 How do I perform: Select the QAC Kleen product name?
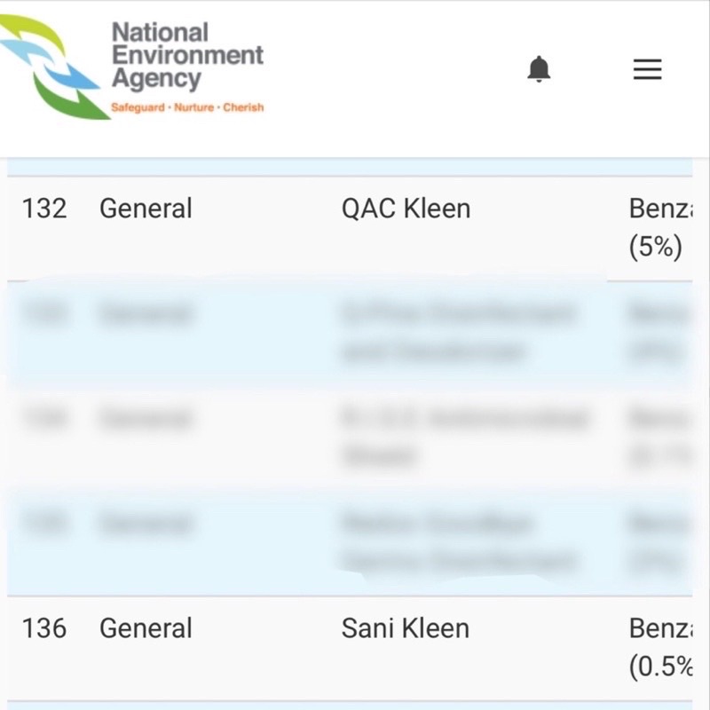tap(406, 209)
